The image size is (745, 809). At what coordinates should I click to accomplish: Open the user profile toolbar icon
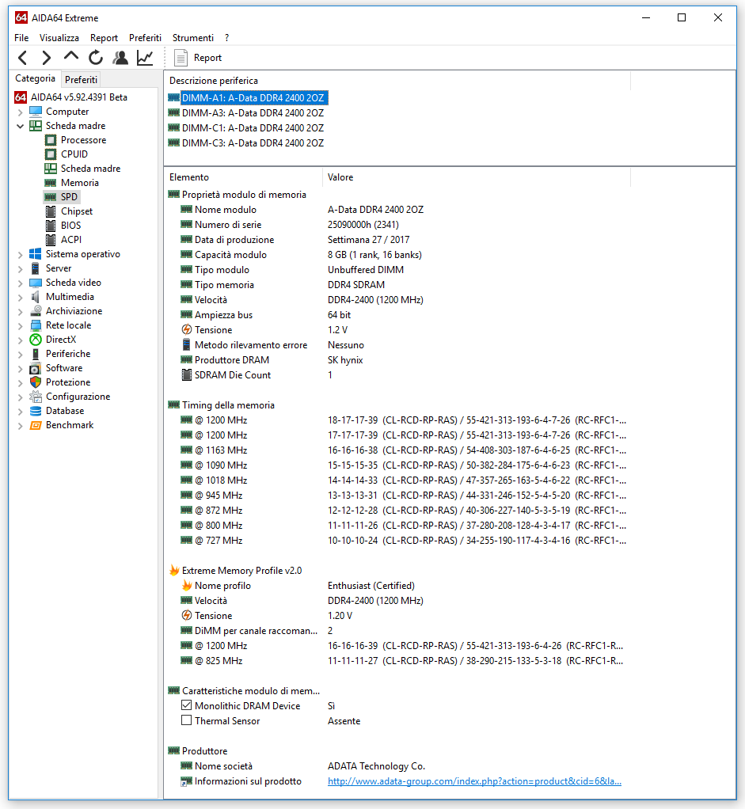(120, 57)
